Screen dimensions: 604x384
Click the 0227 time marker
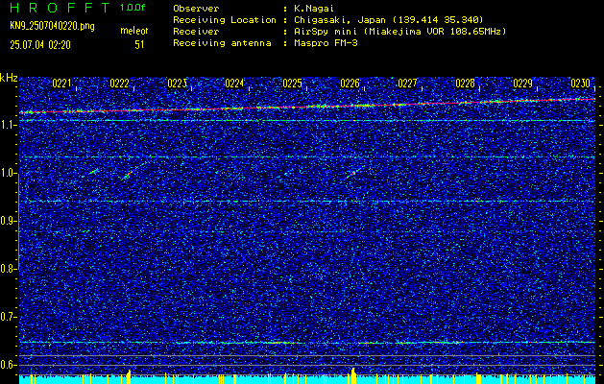point(407,84)
